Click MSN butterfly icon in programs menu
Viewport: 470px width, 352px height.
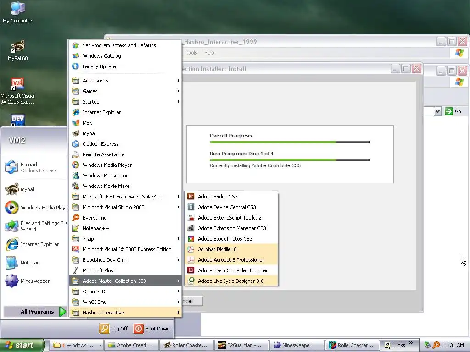click(x=76, y=123)
